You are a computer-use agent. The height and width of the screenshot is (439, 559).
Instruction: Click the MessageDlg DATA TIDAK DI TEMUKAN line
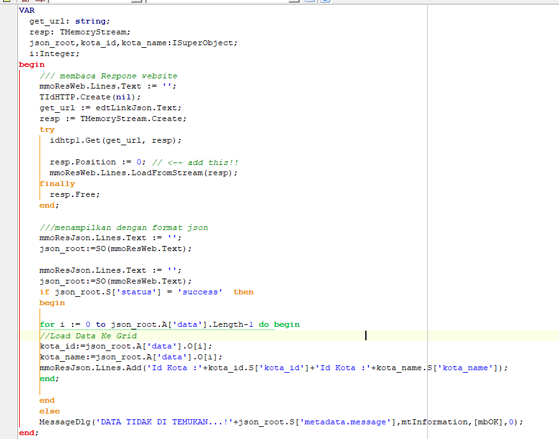(191, 421)
